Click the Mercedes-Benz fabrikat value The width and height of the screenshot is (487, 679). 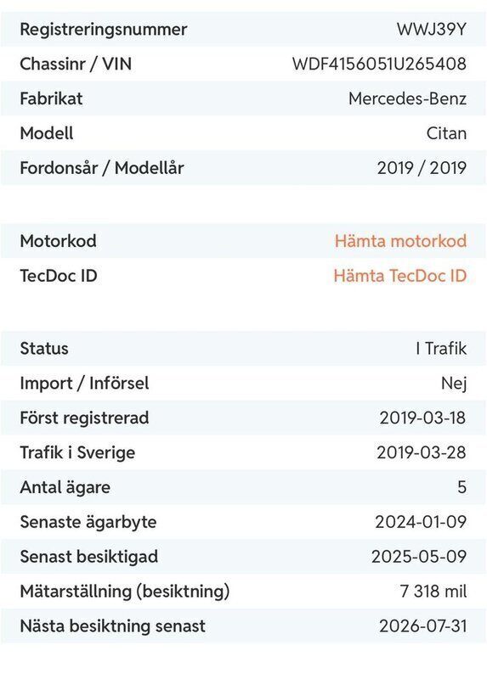click(x=408, y=98)
